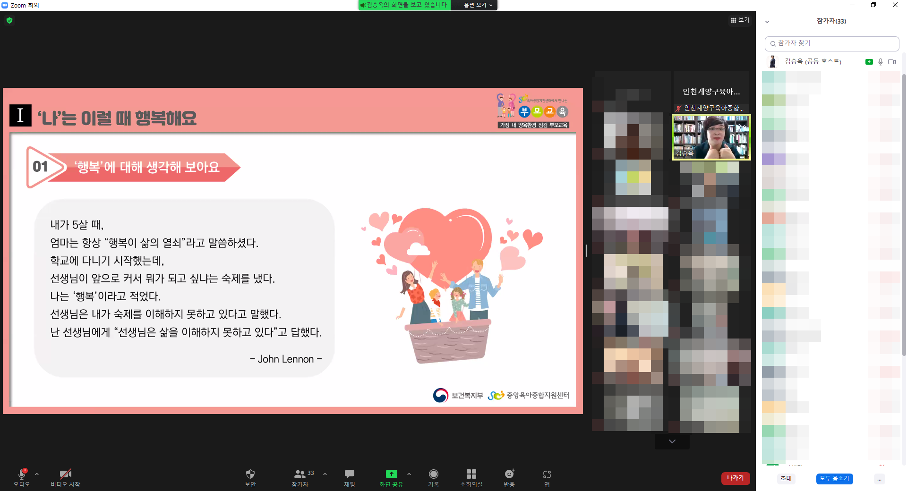
Task: Open the more options (...) menu in participants panel
Action: pyautogui.click(x=879, y=479)
